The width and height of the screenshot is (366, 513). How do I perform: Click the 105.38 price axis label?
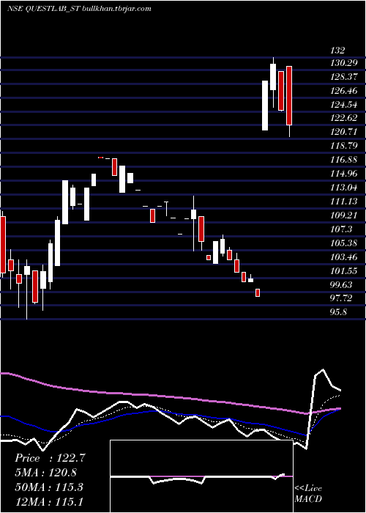pos(344,243)
